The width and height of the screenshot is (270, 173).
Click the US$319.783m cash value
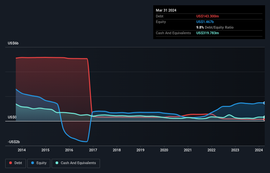(208, 33)
